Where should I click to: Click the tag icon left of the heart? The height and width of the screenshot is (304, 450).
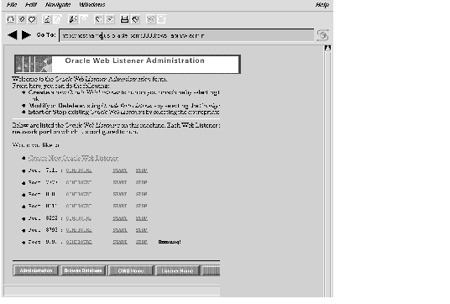[22, 19]
